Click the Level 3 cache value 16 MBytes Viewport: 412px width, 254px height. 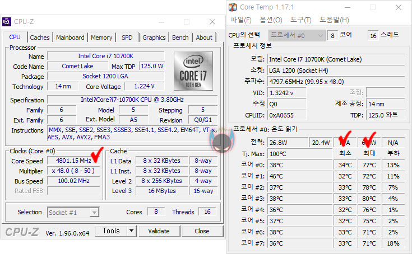pos(162,191)
